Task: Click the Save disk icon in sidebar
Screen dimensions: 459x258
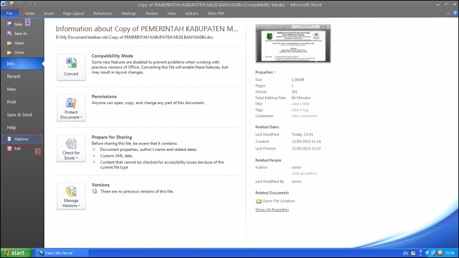Action: point(9,24)
